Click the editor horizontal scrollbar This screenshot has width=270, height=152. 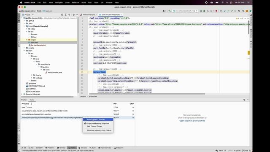pos(147,94)
